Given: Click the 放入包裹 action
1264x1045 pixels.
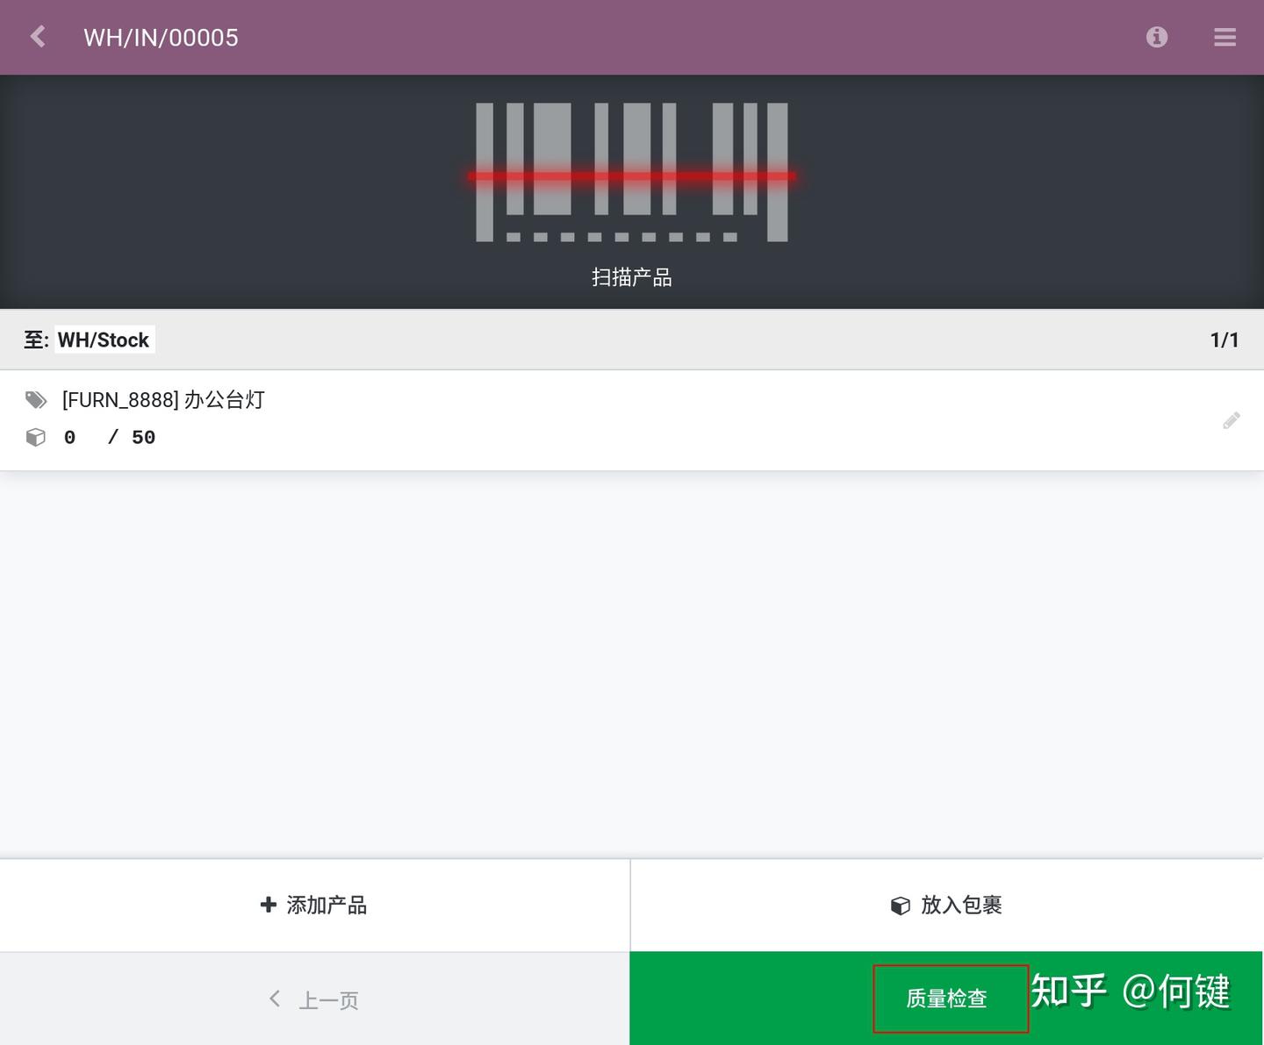Looking at the screenshot, I should (963, 905).
